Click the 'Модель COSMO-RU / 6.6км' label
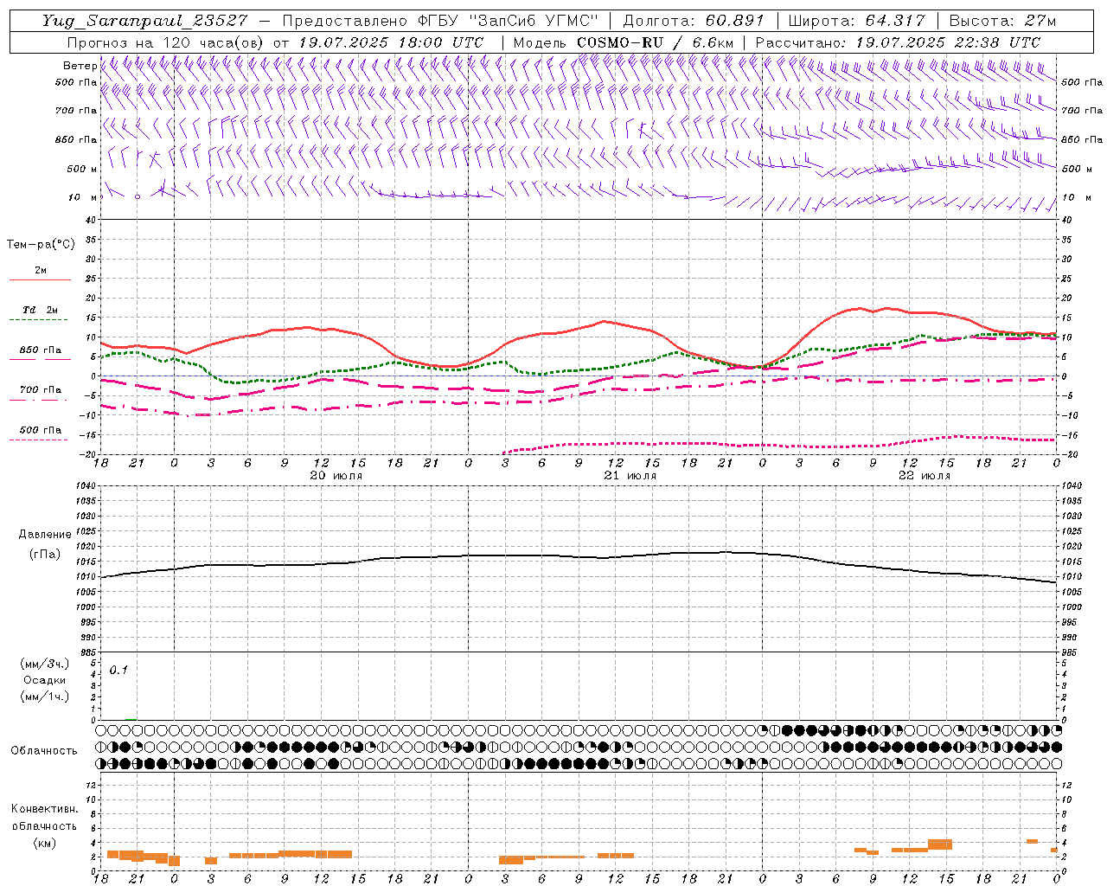This screenshot has height=886, width=1107. 623,42
